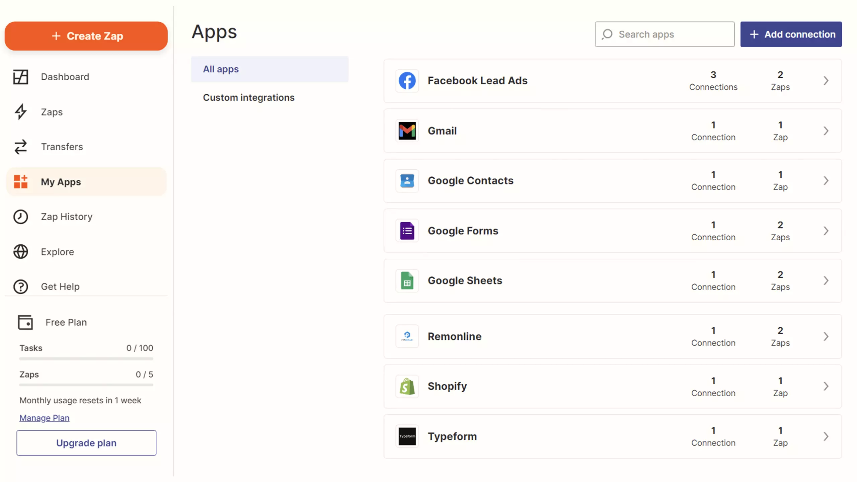
Task: Click the Typeform logo icon
Action: click(407, 436)
